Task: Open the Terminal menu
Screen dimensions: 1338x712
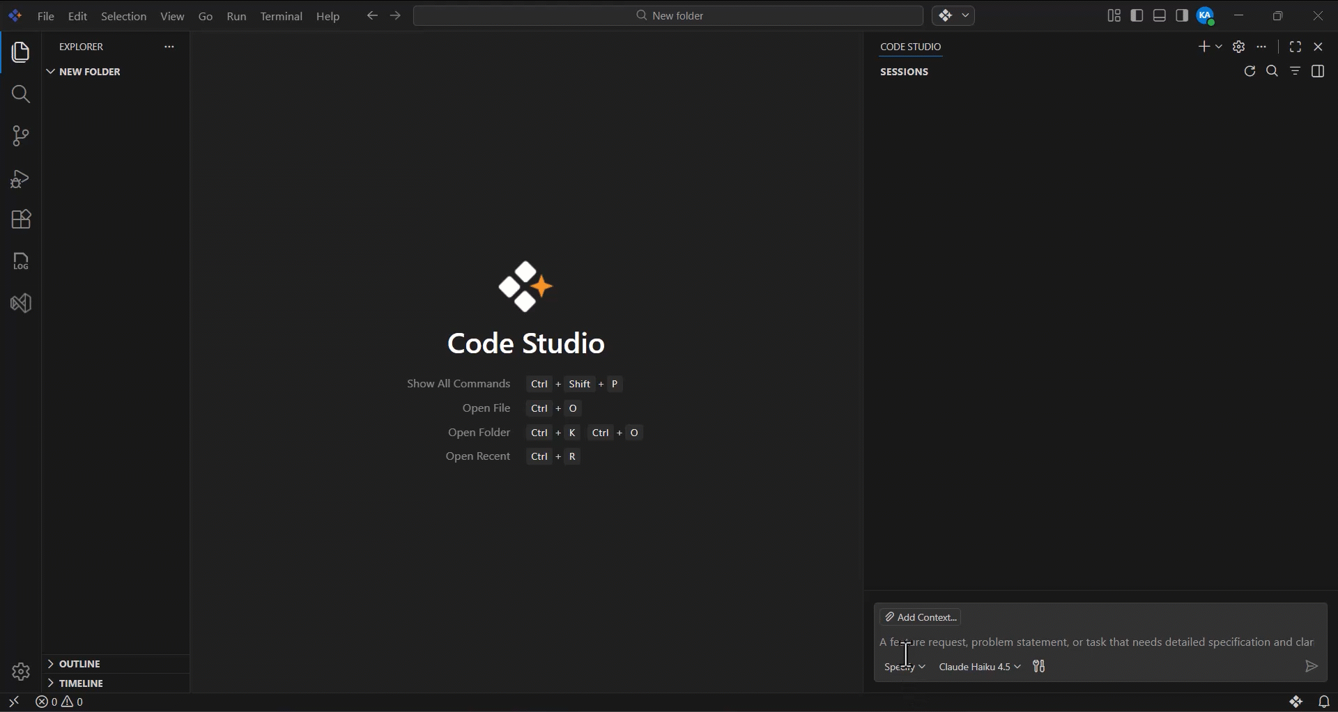Action: pyautogui.click(x=282, y=16)
